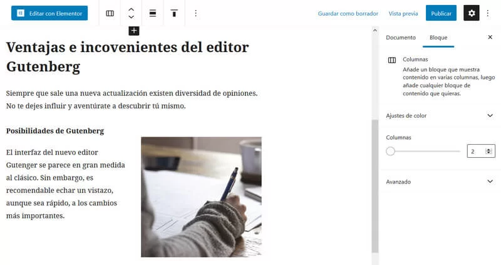Change vertical alignment to top in toolbar

tap(174, 13)
